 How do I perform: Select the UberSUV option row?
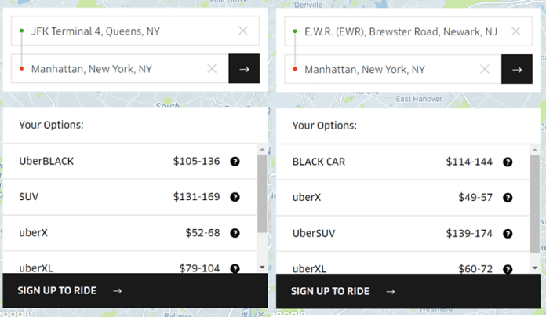tap(403, 233)
